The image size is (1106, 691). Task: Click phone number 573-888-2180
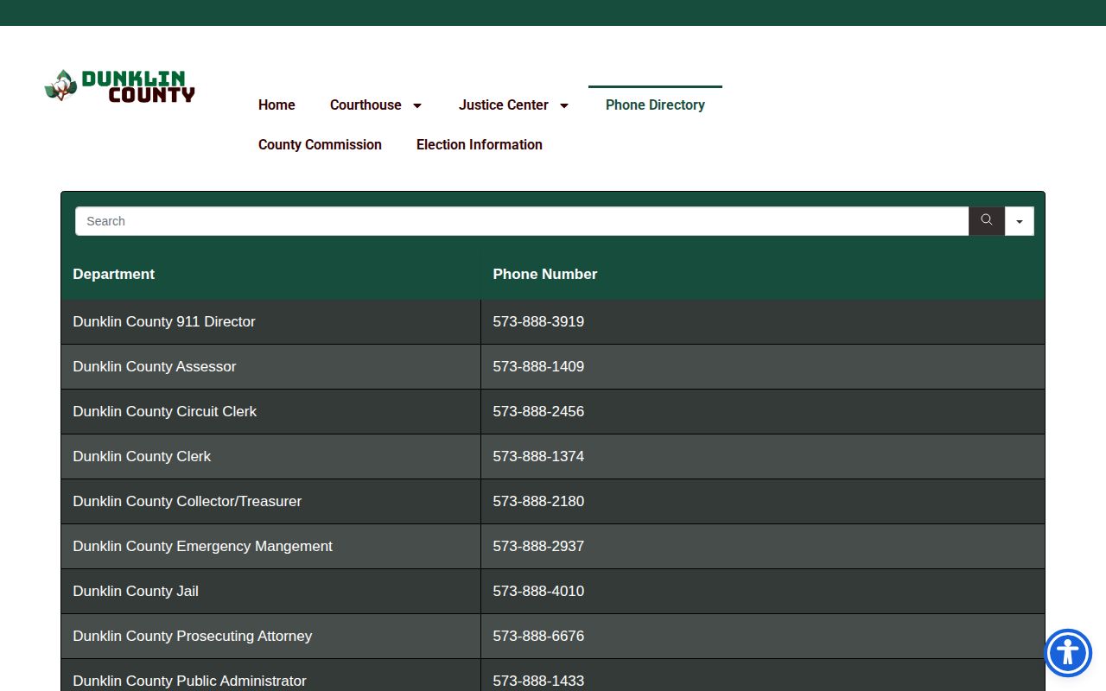538,501
